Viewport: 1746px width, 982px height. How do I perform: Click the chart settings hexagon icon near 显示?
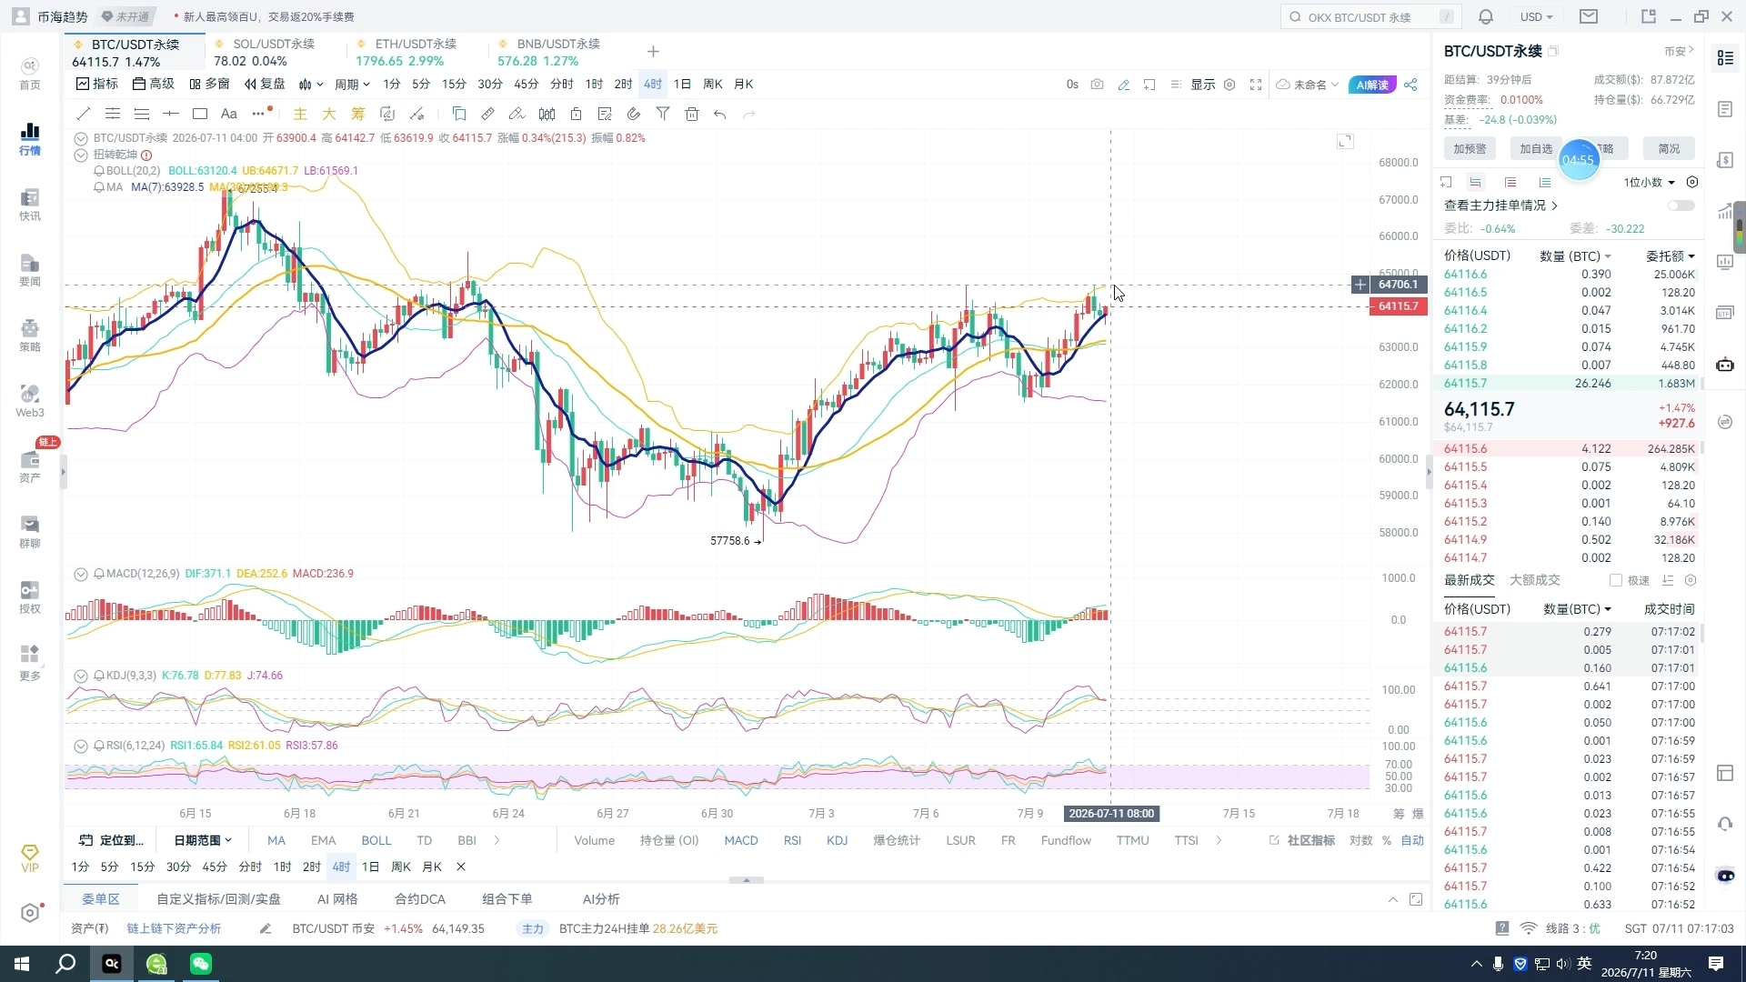[1229, 85]
